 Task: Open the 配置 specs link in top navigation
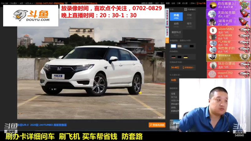[168, 3]
